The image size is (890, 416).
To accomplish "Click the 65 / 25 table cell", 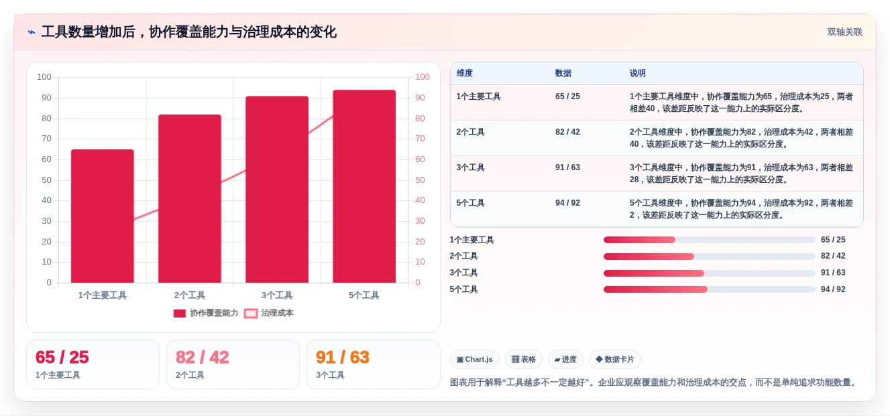I will [567, 96].
